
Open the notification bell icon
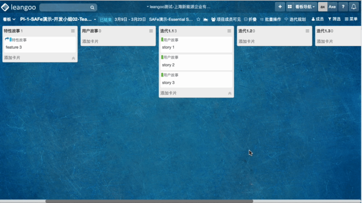coord(354,7)
